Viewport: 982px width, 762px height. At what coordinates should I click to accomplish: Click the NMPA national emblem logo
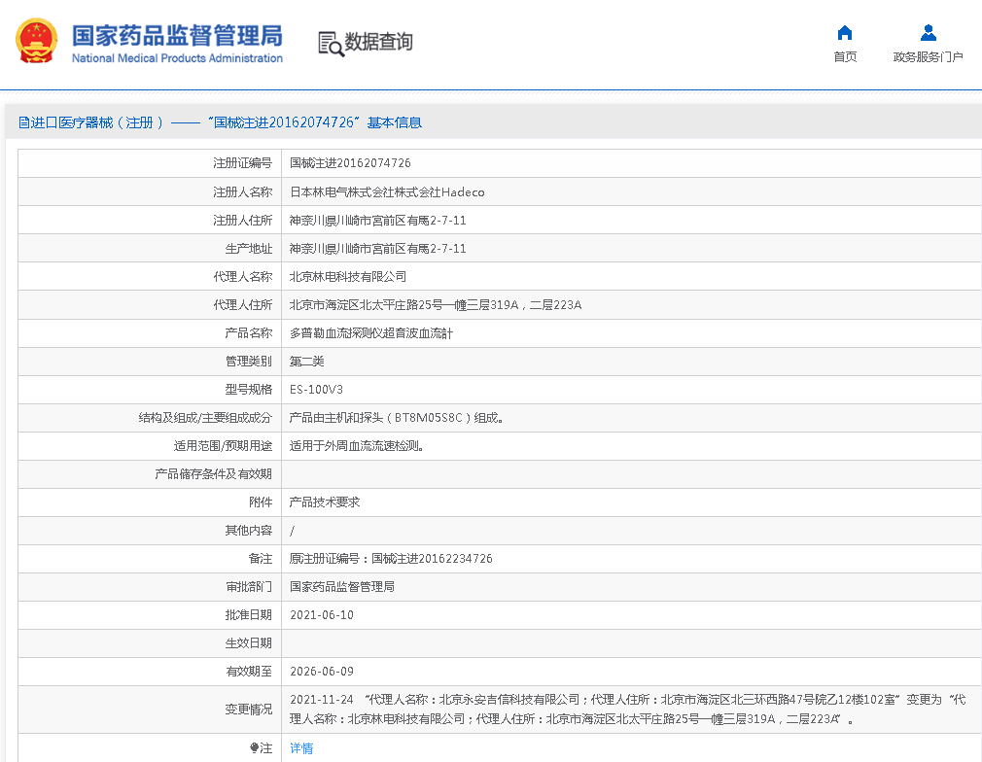[x=37, y=42]
